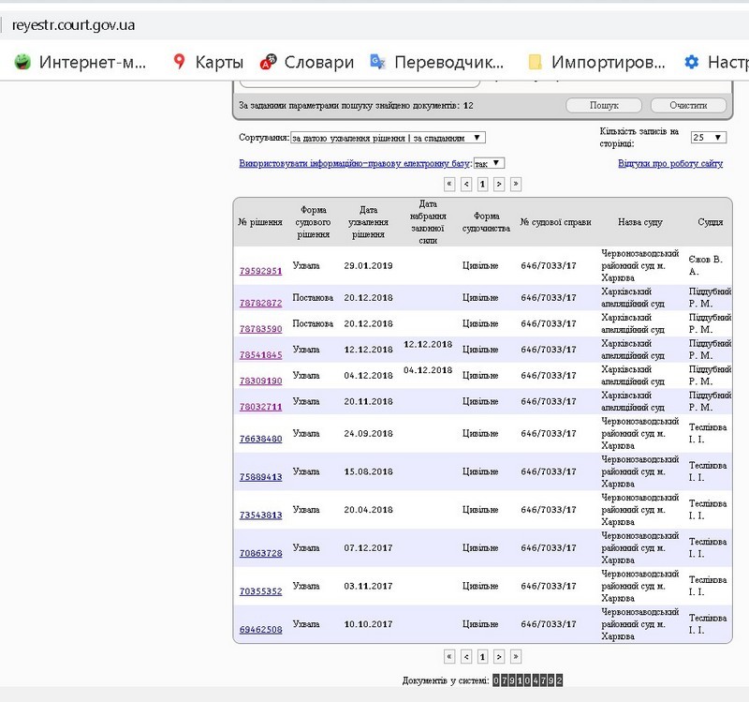Screen dimensions: 749x702
Task: Select page 1 in pager below table
Action: [x=482, y=657]
